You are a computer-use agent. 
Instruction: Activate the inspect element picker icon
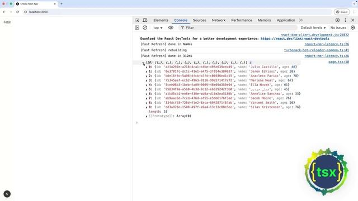click(x=137, y=20)
